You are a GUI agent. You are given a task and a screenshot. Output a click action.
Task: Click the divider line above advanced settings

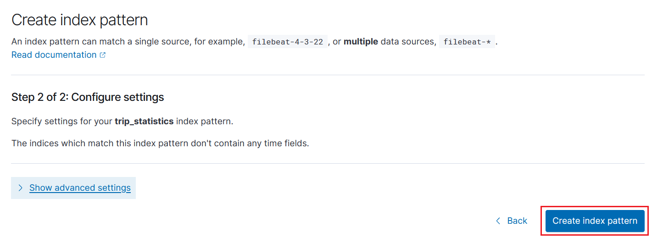tap(328, 163)
